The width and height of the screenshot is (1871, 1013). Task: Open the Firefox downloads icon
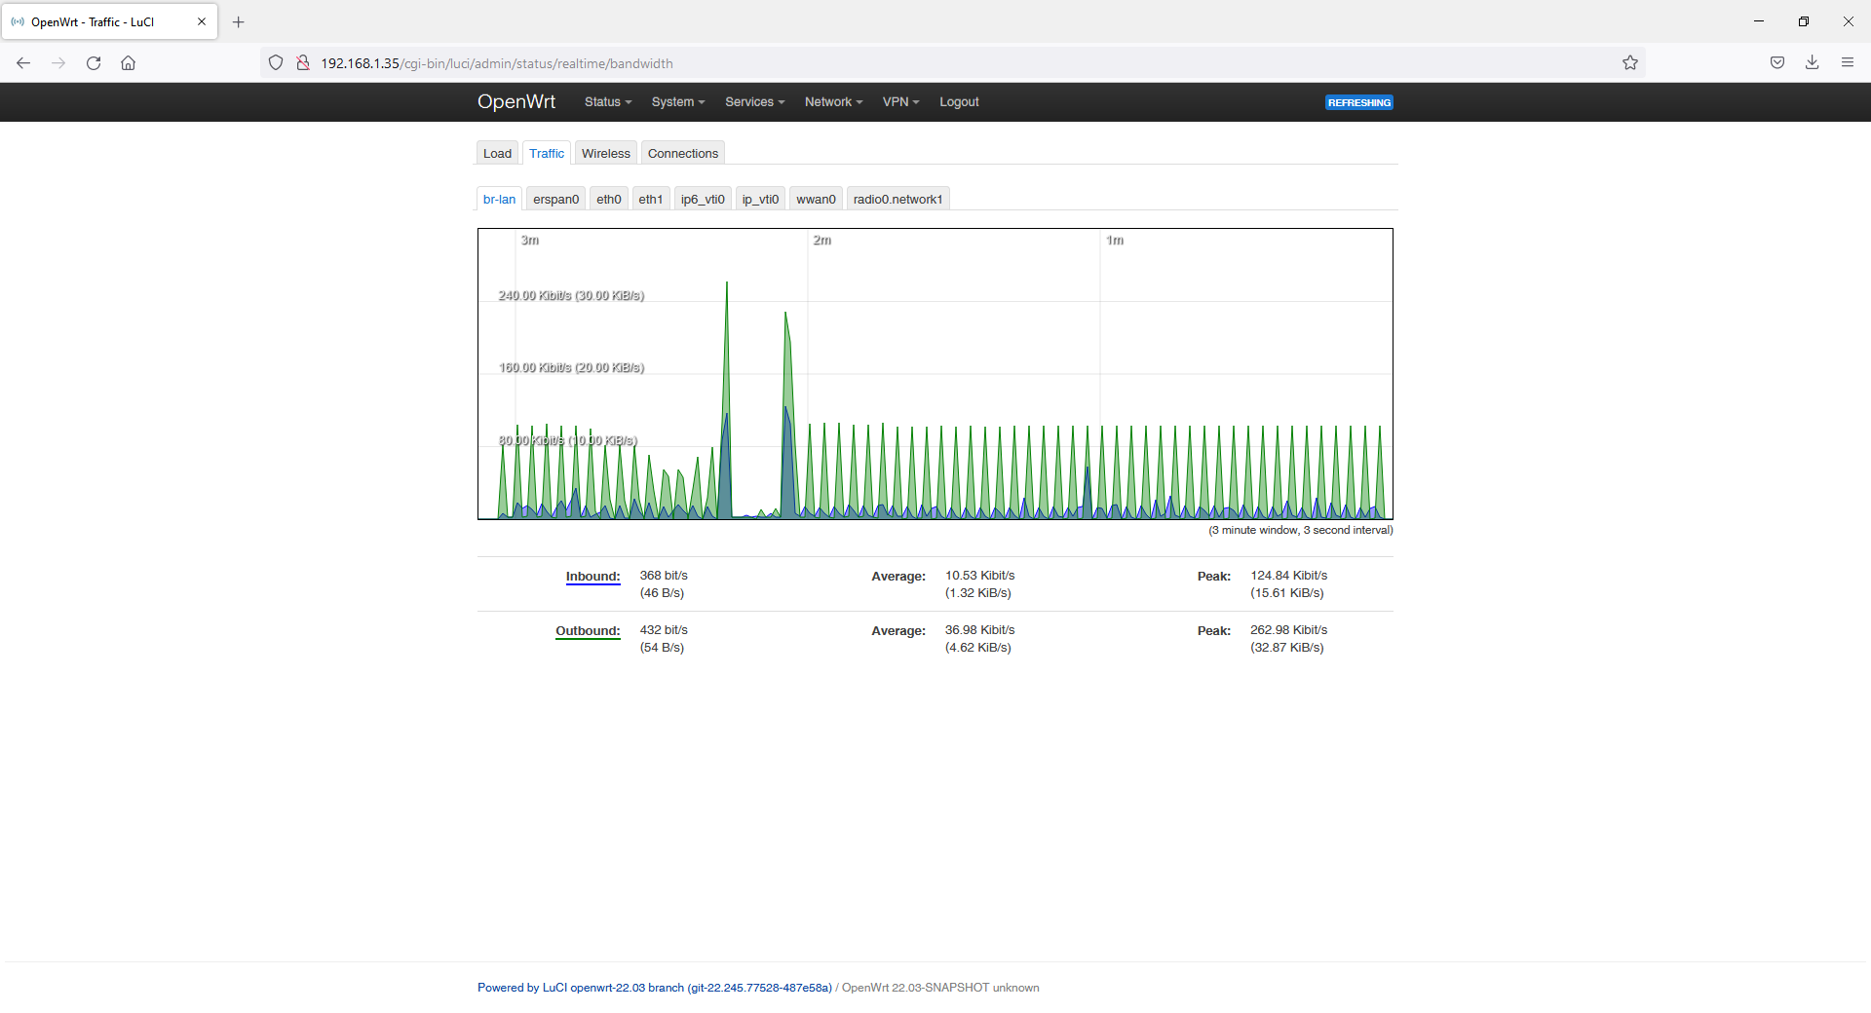[x=1812, y=63]
